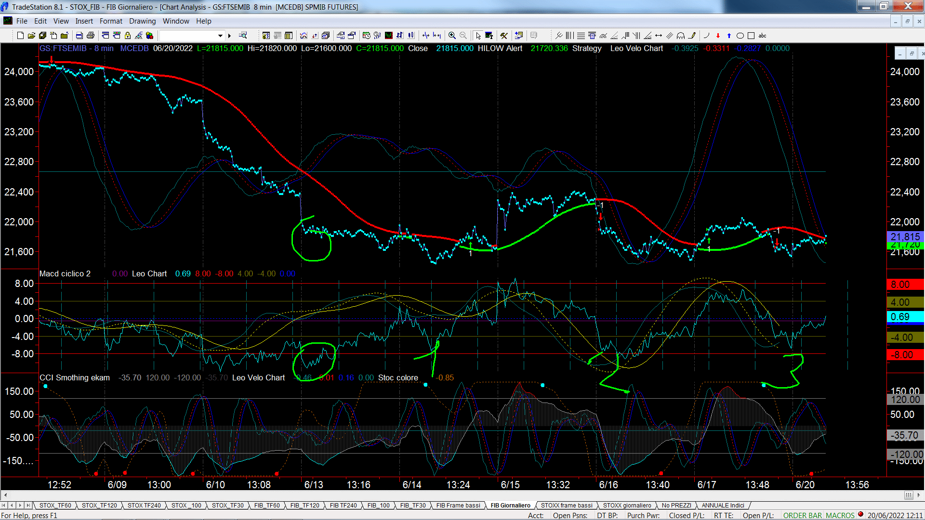
Task: Open the symbol lookup magnifier icon
Action: (243, 35)
